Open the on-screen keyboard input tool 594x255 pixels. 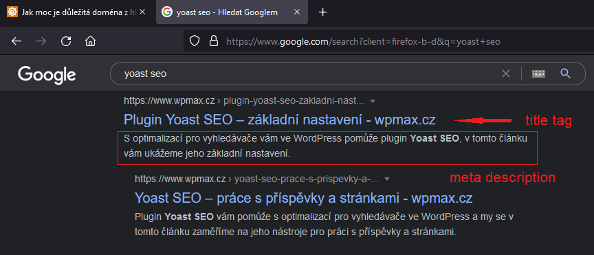click(x=538, y=74)
